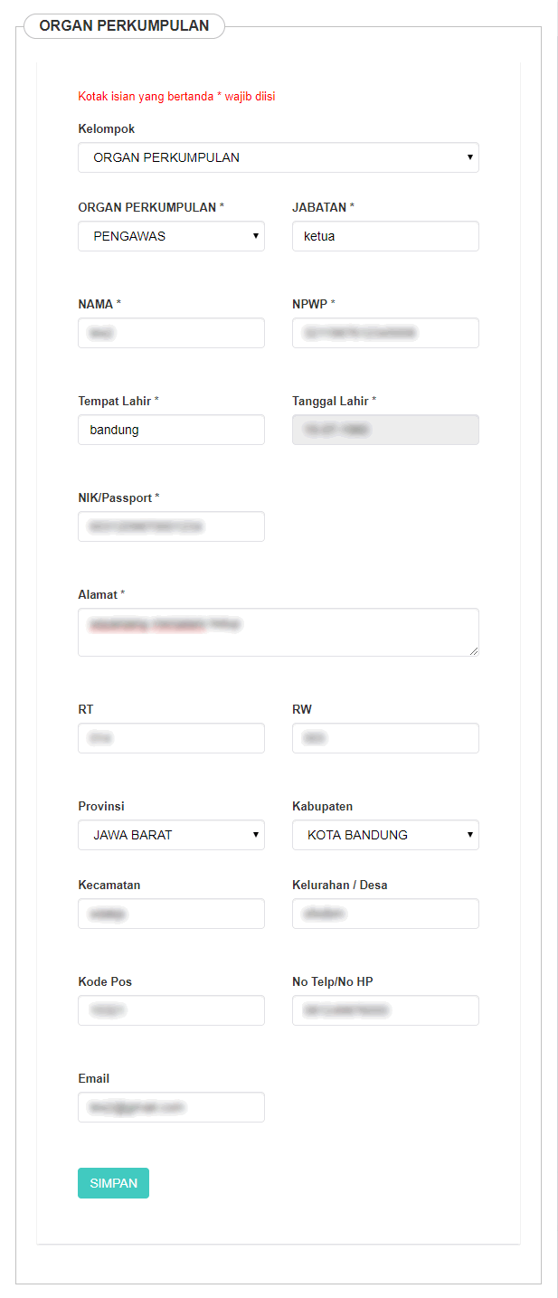Focus the Kecamatan field

[171, 914]
